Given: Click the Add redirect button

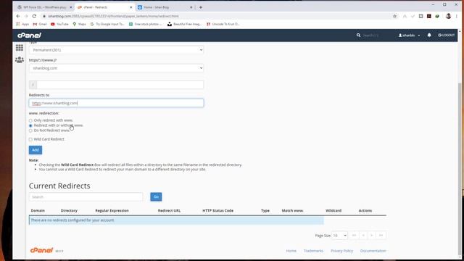Looking at the screenshot, I should tap(36, 150).
